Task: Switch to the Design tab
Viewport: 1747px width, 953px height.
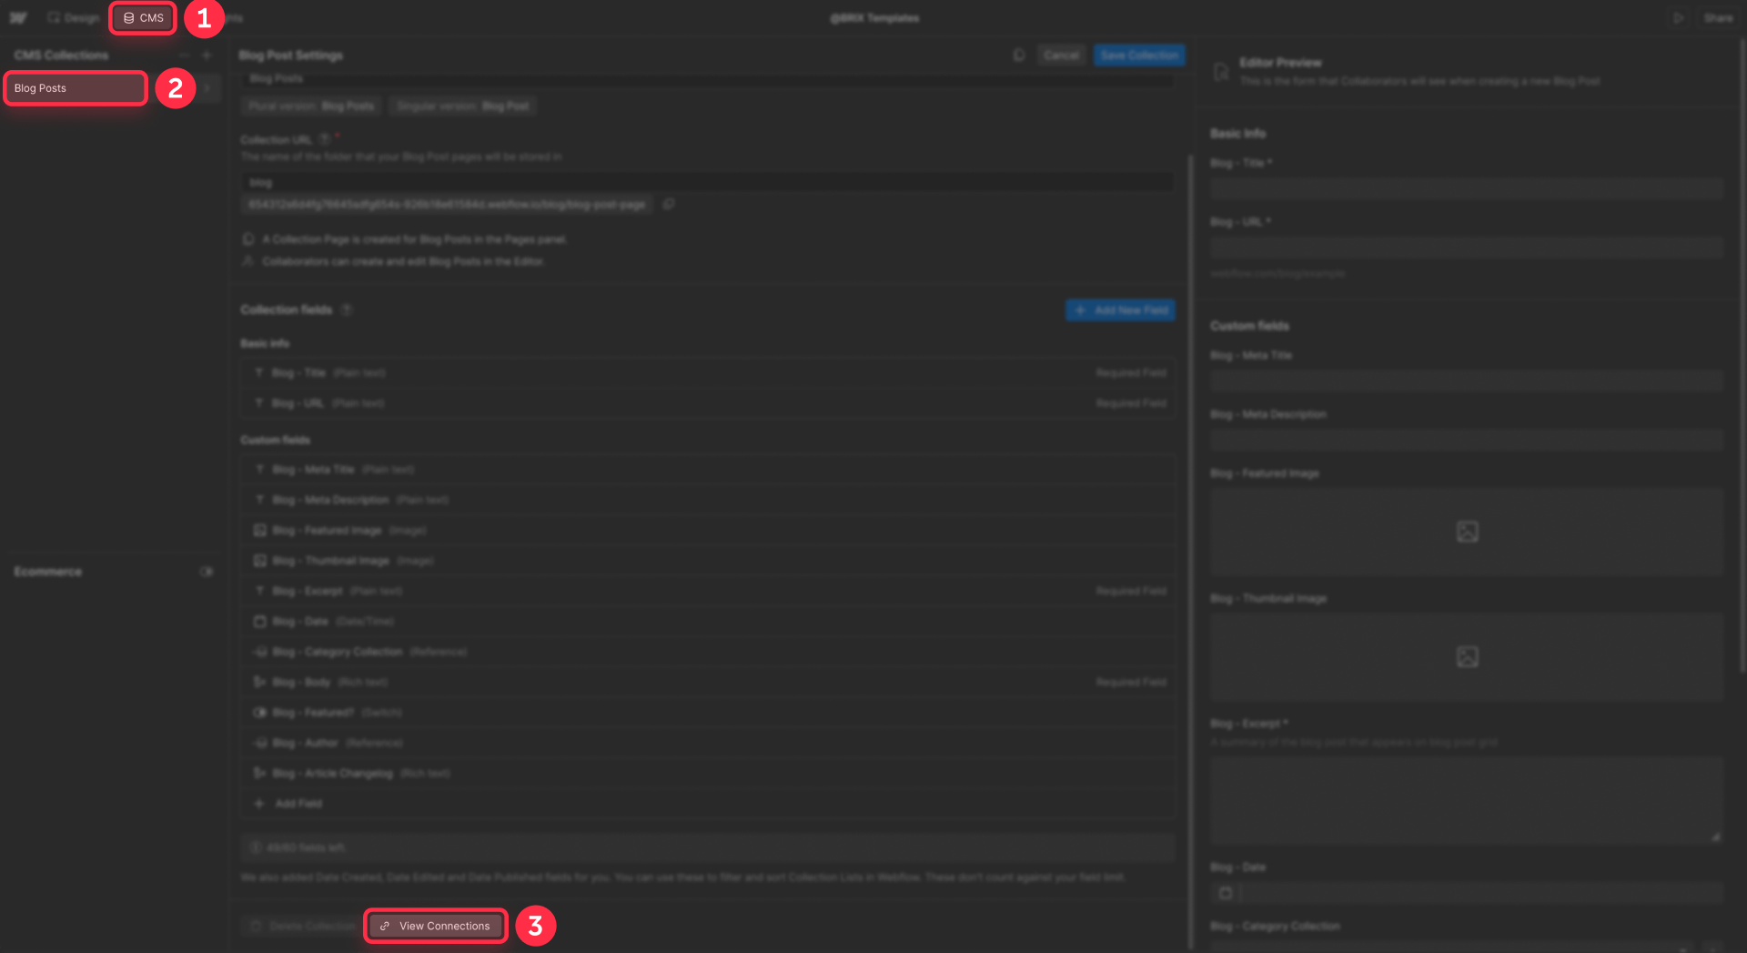Action: coord(72,17)
